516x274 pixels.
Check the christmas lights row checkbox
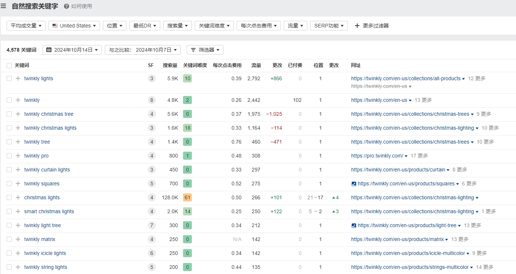pyautogui.click(x=9, y=197)
